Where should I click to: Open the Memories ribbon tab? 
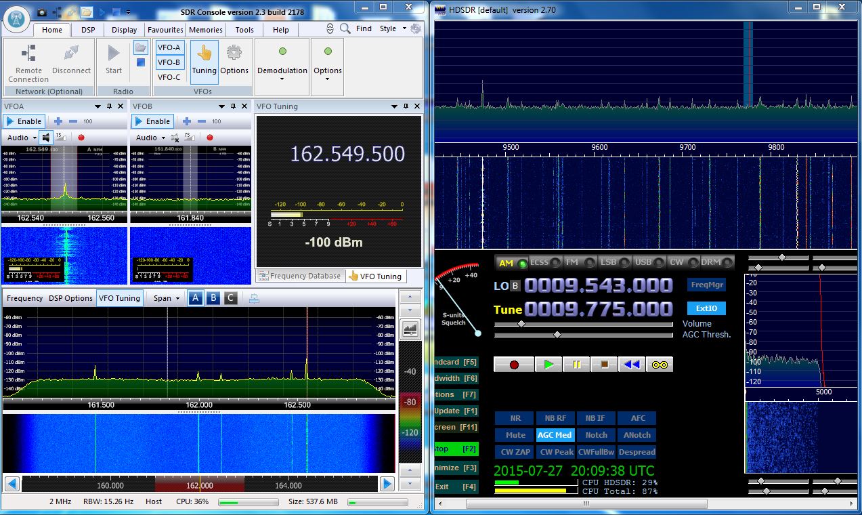(206, 30)
